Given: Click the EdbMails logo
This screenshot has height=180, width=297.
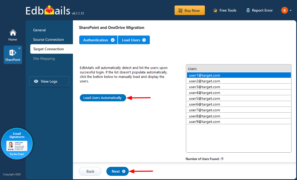Looking at the screenshot, I should (48, 11).
